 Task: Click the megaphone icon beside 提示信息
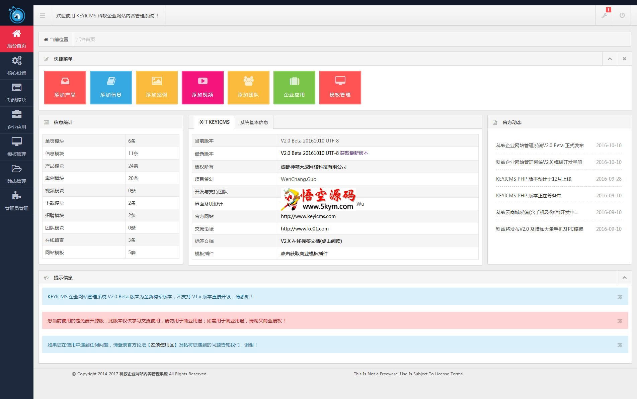(x=46, y=278)
